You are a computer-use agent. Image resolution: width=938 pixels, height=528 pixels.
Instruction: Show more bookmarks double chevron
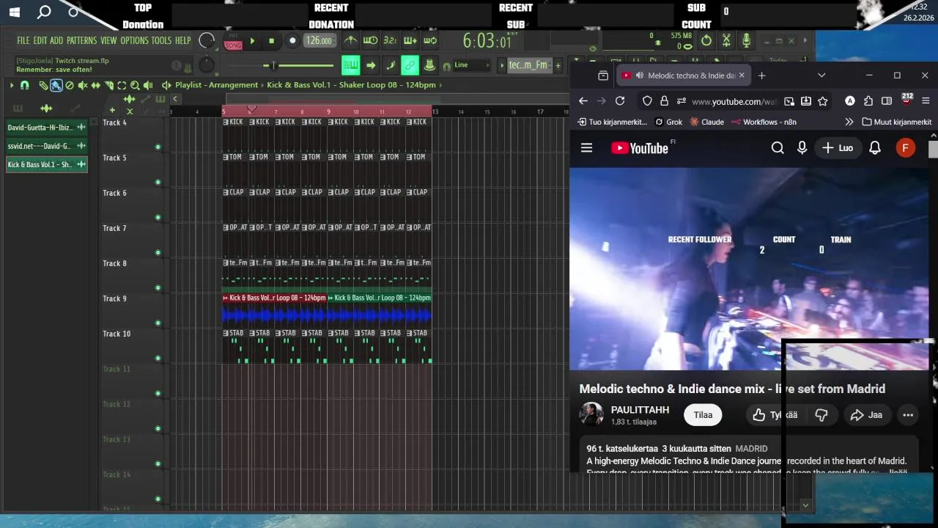(x=849, y=122)
